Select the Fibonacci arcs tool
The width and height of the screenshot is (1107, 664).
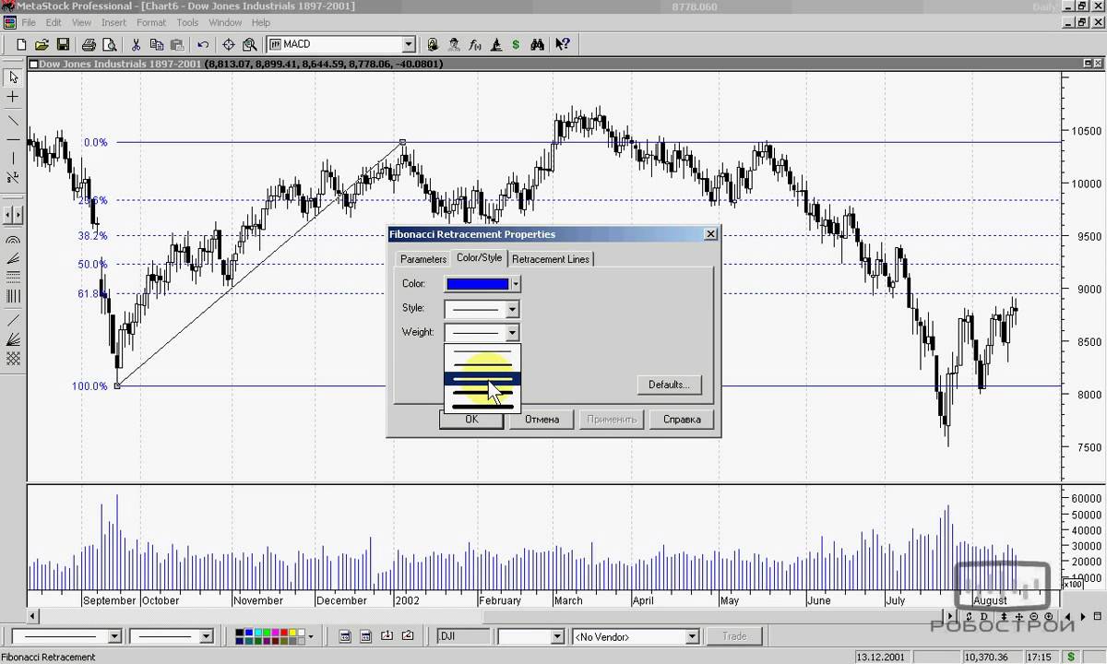13,240
